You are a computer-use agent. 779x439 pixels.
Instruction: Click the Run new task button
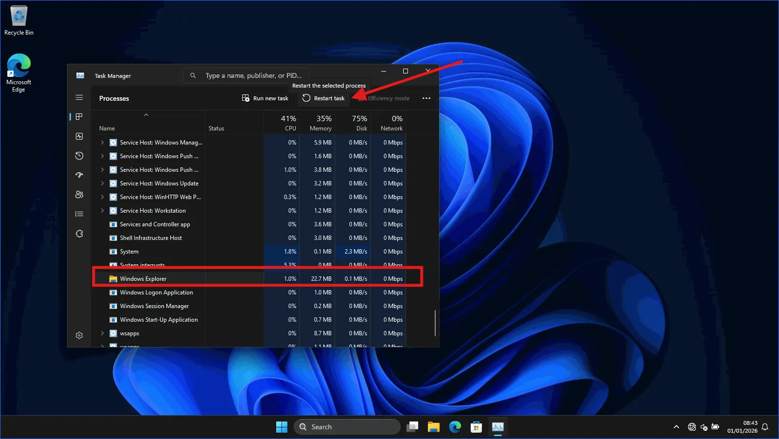(265, 98)
